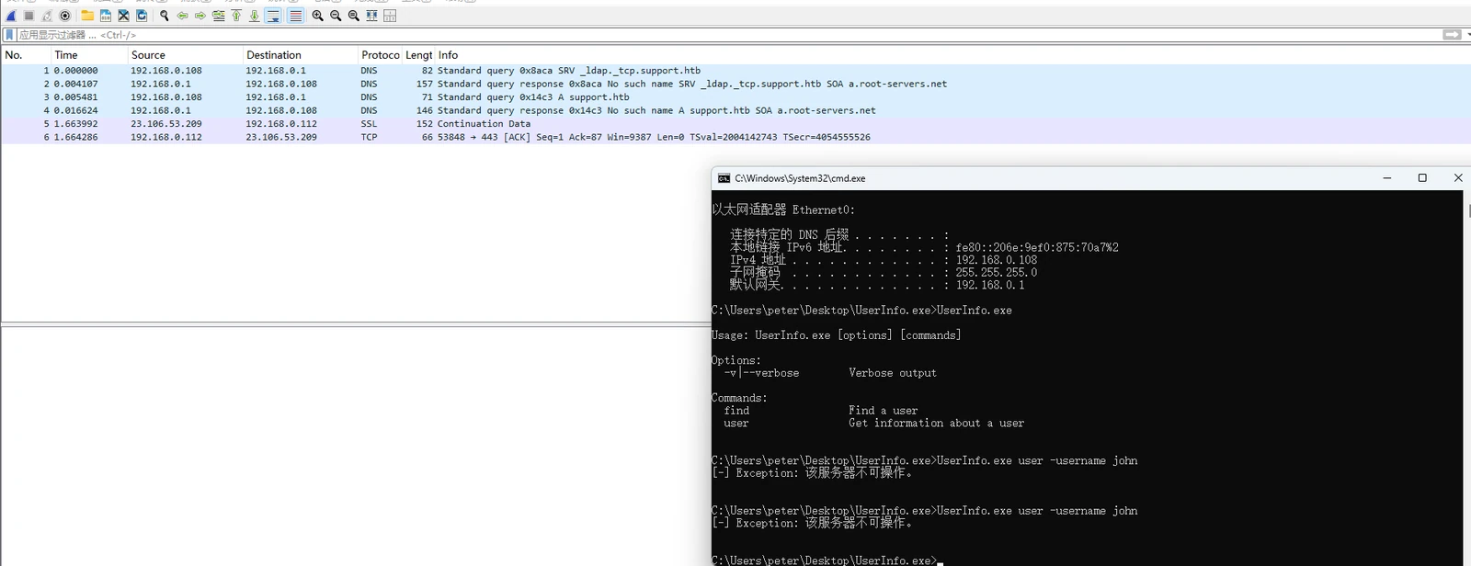Minimize the cmd.exe window

1387,178
